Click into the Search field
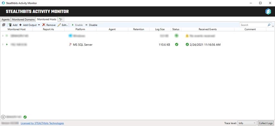 [x=253, y=25]
